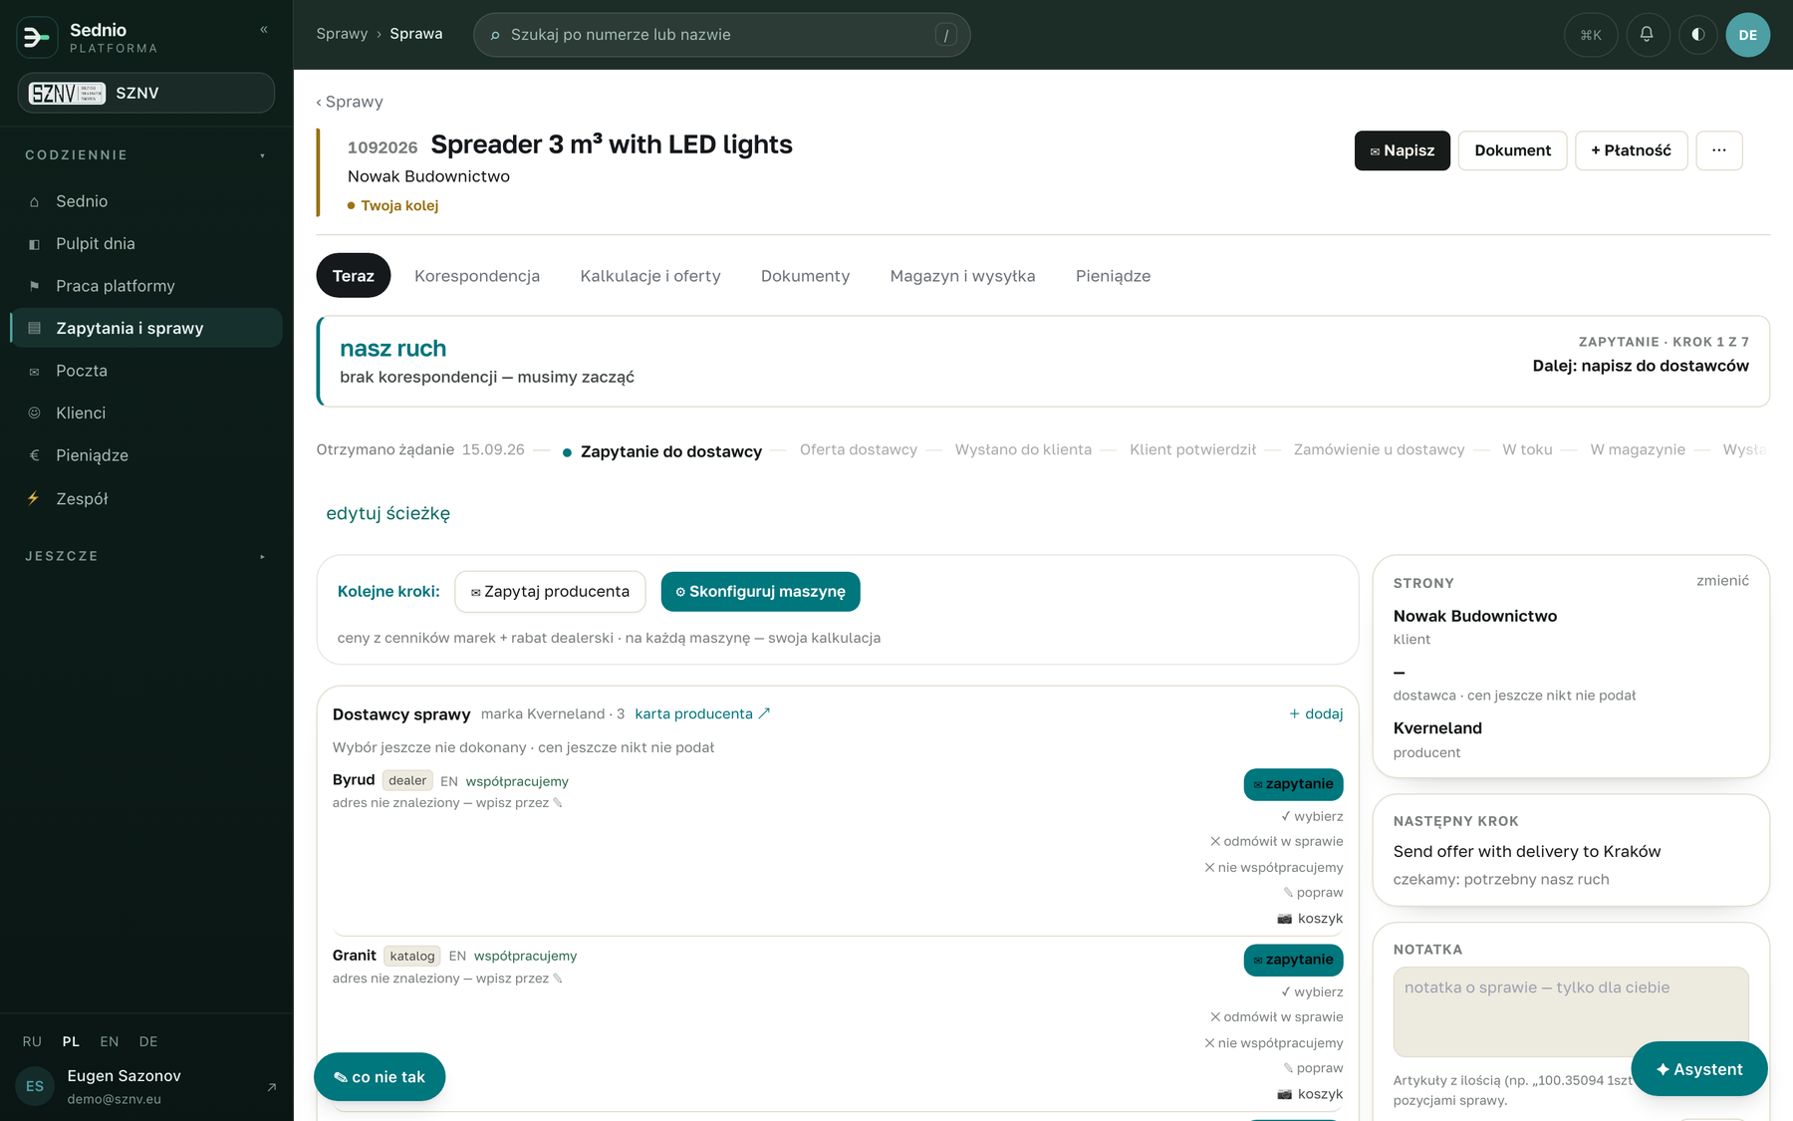Switch to Dokumenty tab
Screen dimensions: 1793x1121
(x=805, y=276)
